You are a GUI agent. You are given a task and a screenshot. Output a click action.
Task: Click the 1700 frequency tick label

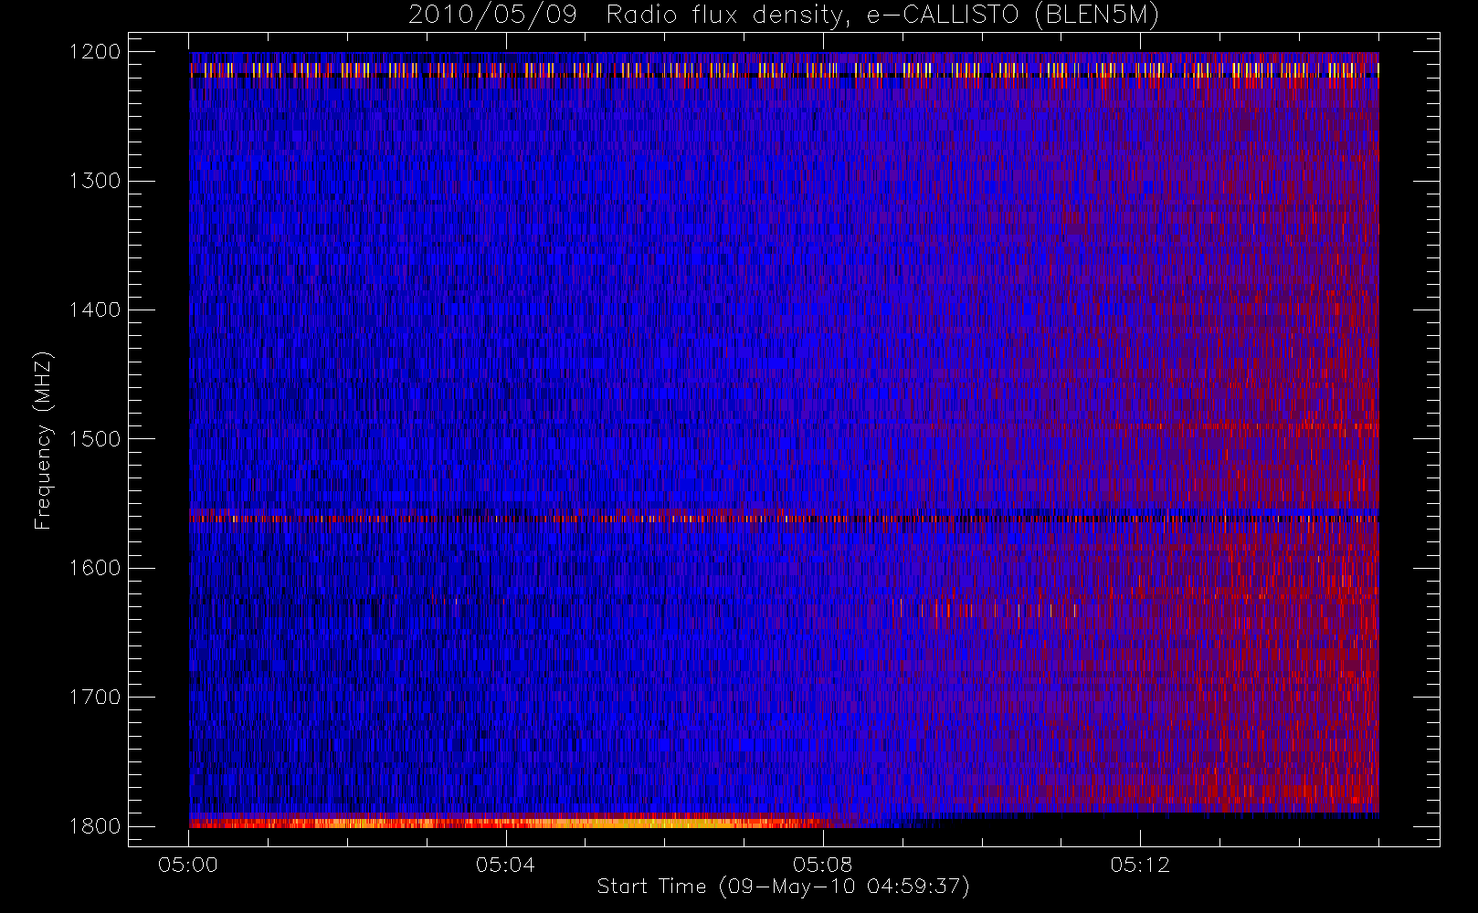(x=95, y=698)
